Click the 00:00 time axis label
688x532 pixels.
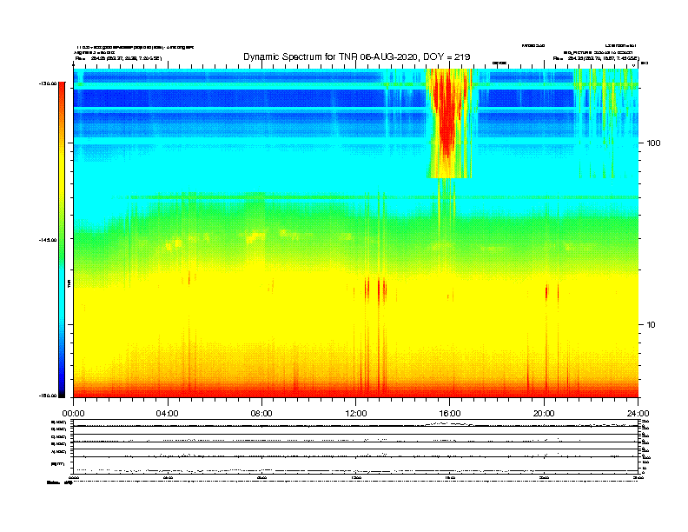pyautogui.click(x=73, y=414)
